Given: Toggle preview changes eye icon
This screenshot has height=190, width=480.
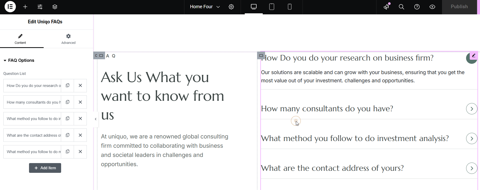Looking at the screenshot, I should tap(432, 7).
